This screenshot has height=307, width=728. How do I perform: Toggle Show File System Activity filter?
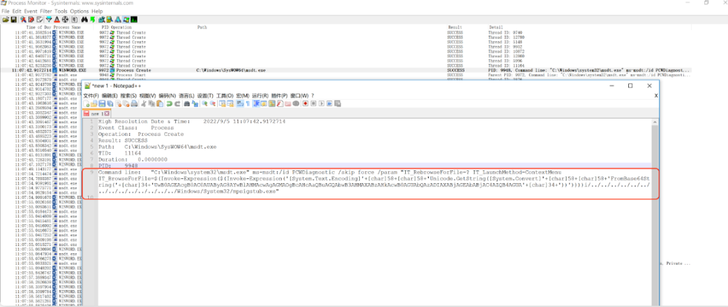110,20
